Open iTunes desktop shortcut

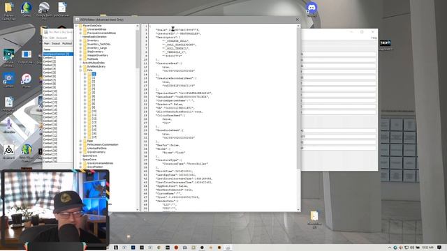click(27, 81)
